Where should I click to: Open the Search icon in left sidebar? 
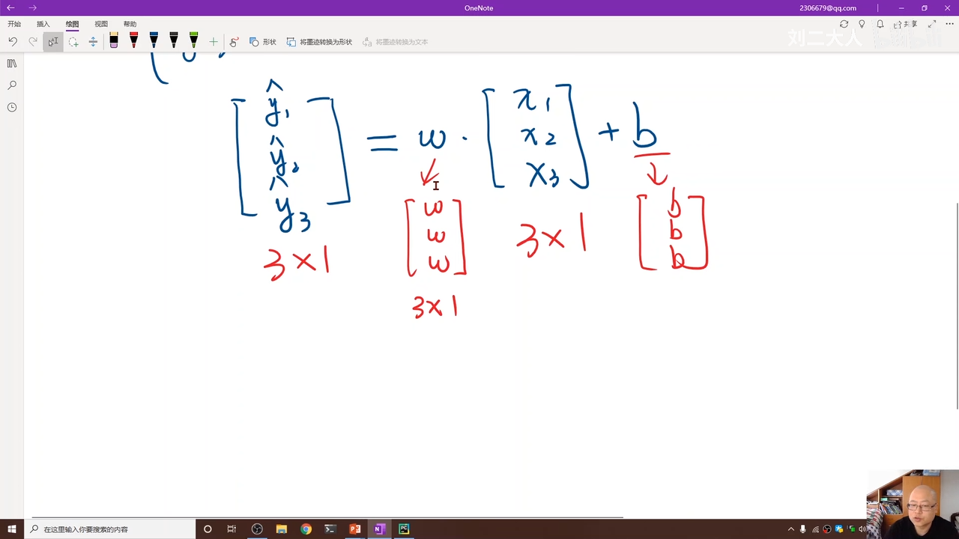(x=12, y=85)
